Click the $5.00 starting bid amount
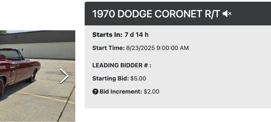The image size is (271, 122). pyautogui.click(x=138, y=78)
